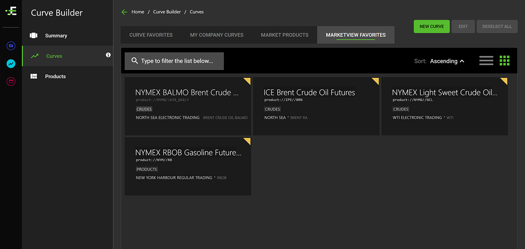Open the Curves info icon
Image resolution: width=525 pixels, height=249 pixels.
108,55
